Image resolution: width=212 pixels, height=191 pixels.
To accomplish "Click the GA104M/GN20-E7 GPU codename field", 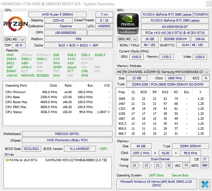I will pos(175,27).
